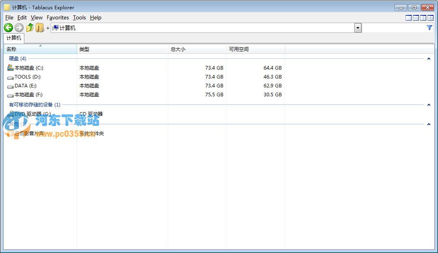Viewport: 438px width, 253px height.
Task: Open the address bar dropdown arrow
Action: pos(357,28)
